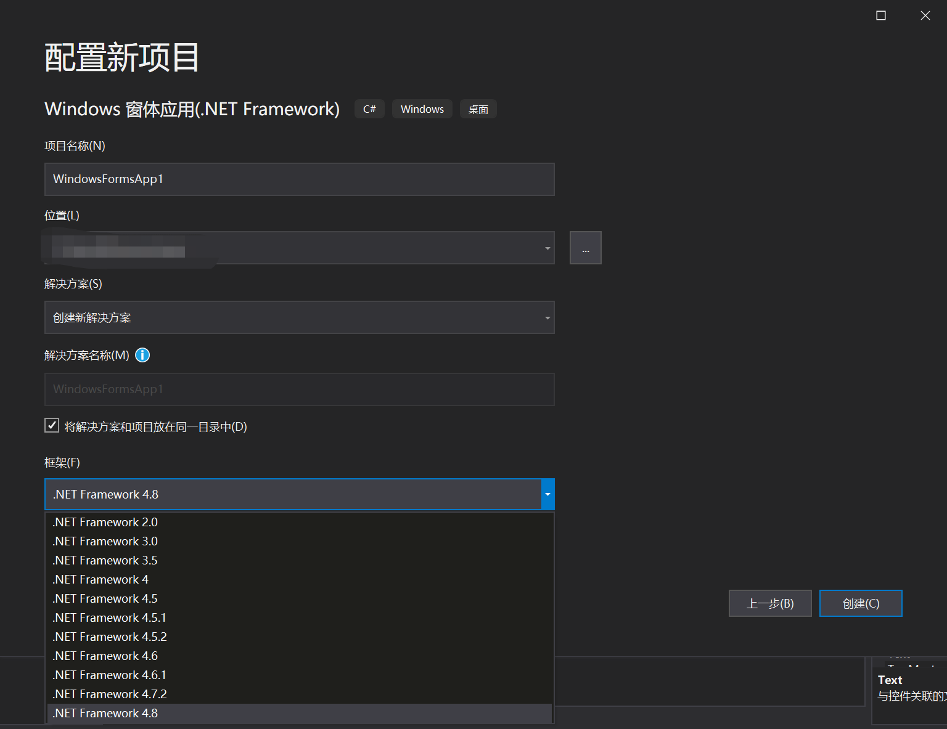
Task: Click the WindowsFormsApp1 project name field
Action: click(x=299, y=179)
